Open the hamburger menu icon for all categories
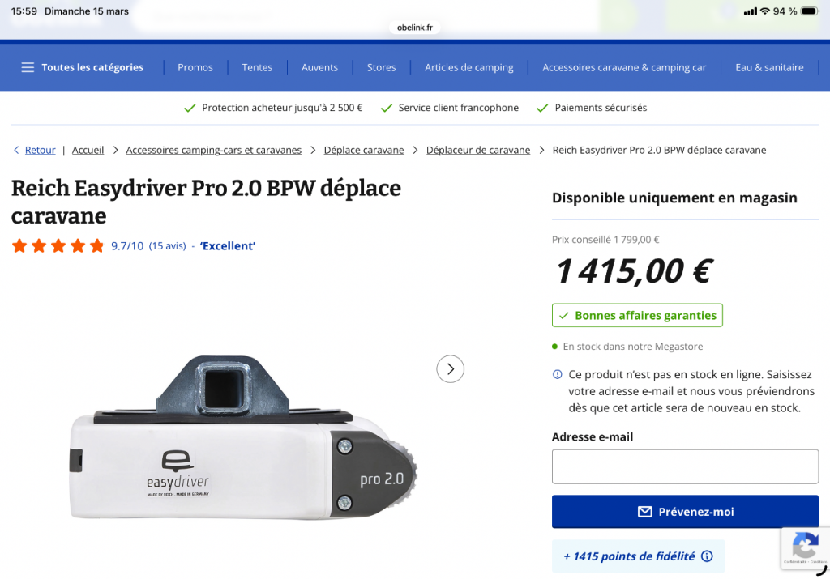 pos(28,67)
